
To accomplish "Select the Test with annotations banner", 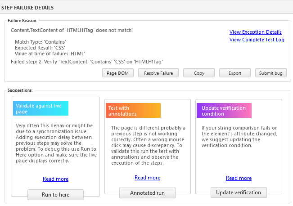I will coord(133,111).
